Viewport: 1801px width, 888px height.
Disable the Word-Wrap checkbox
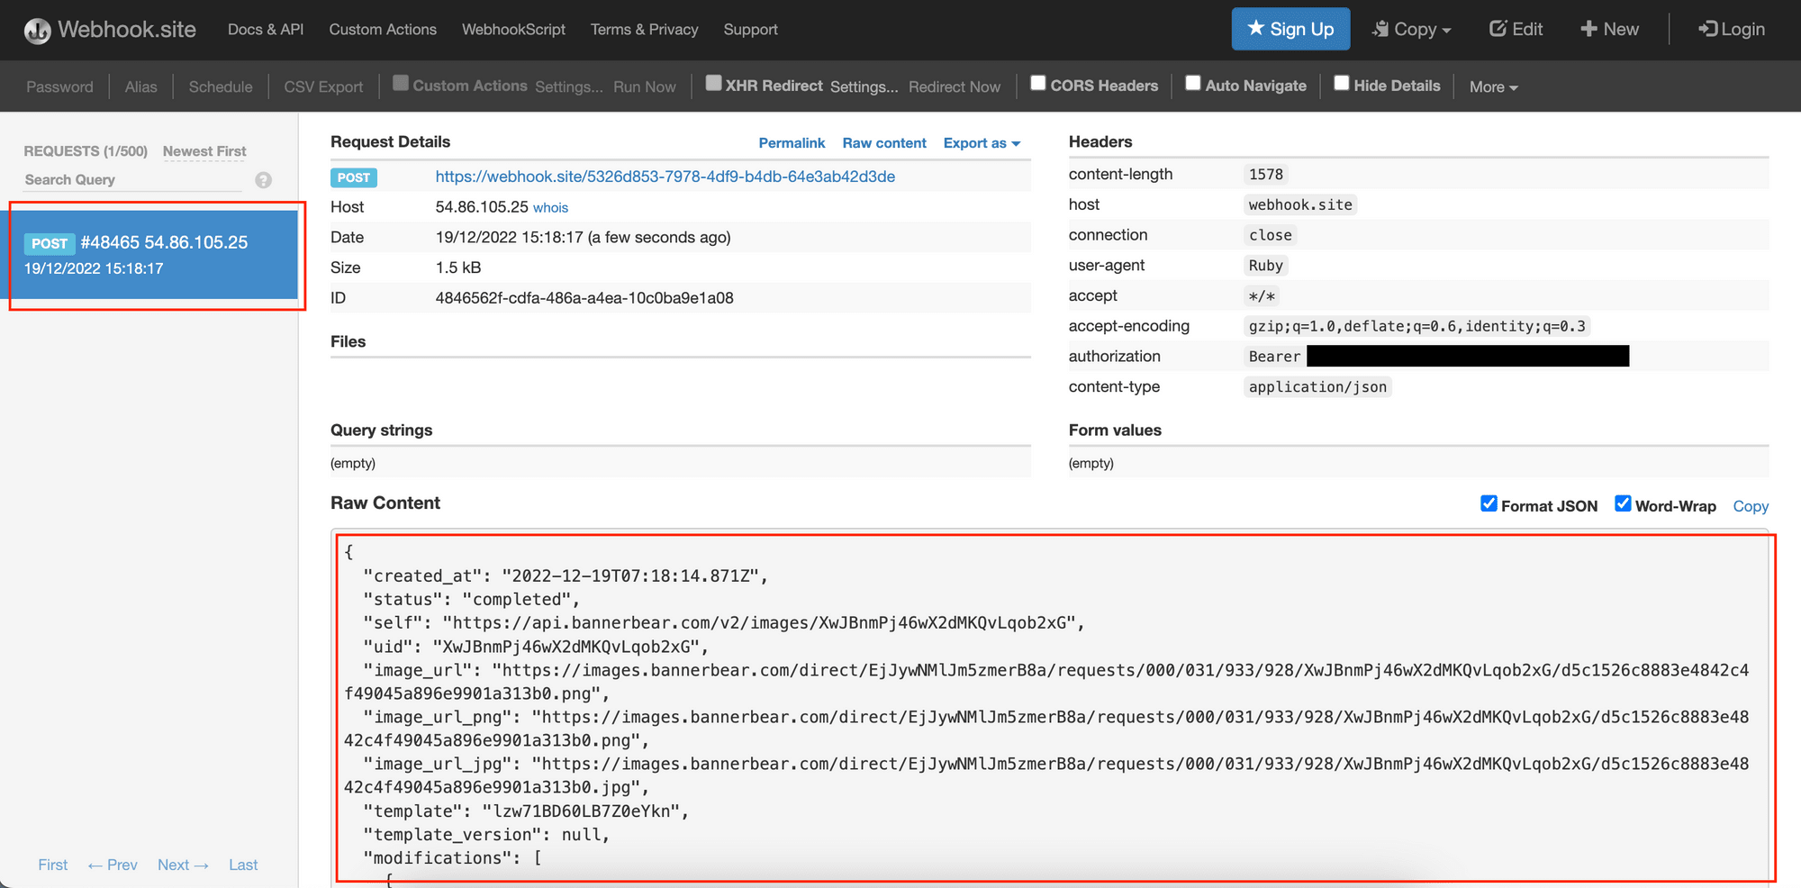pyautogui.click(x=1623, y=503)
